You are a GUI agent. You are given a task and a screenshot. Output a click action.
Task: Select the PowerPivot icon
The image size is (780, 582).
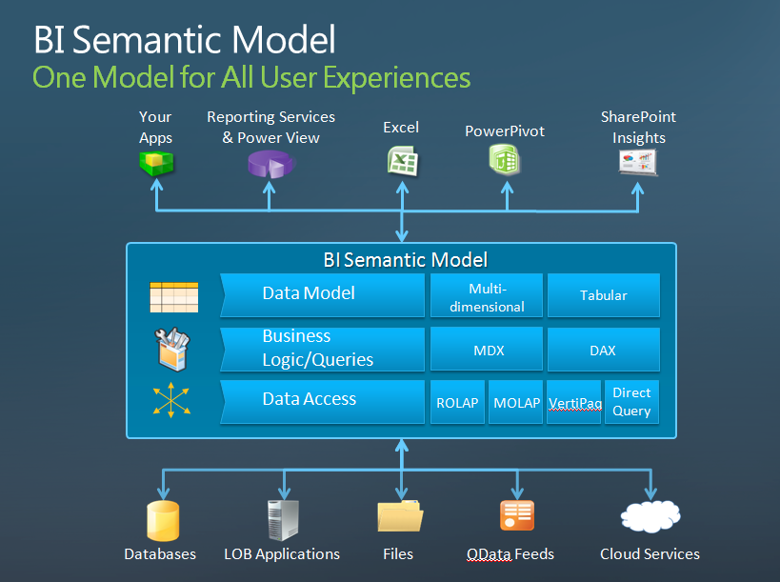[x=505, y=159]
